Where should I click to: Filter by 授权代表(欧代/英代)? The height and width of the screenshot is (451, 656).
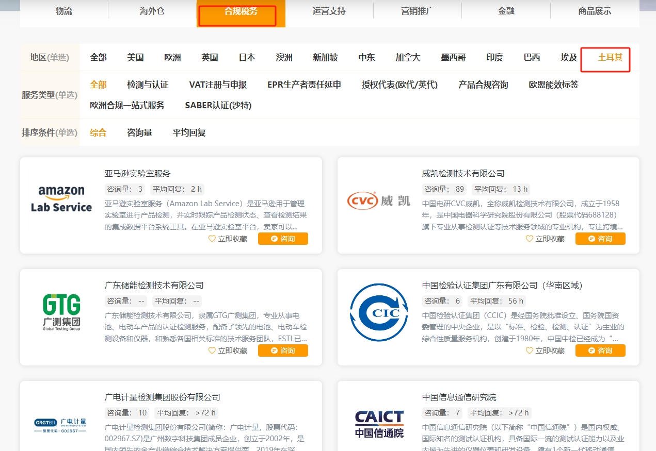point(399,85)
